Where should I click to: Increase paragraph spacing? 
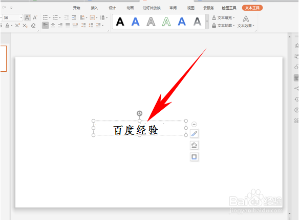pyautogui.click(x=83, y=25)
